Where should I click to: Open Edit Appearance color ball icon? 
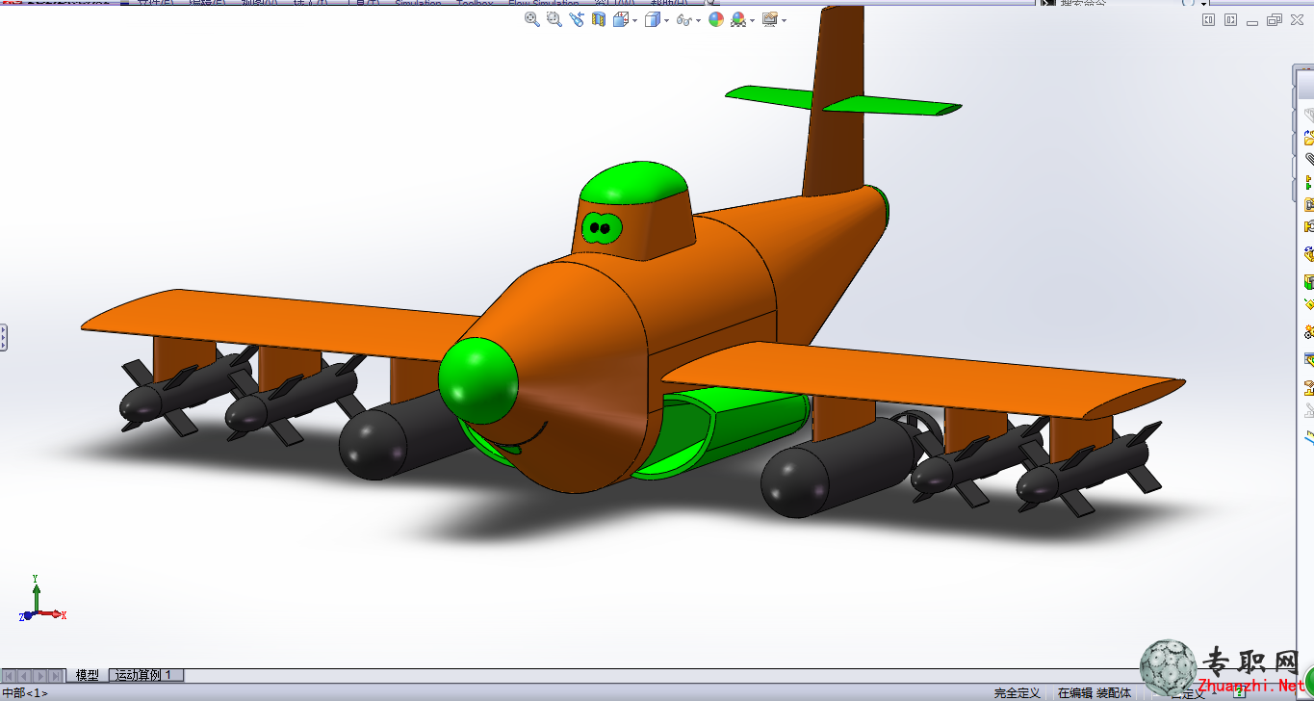715,19
